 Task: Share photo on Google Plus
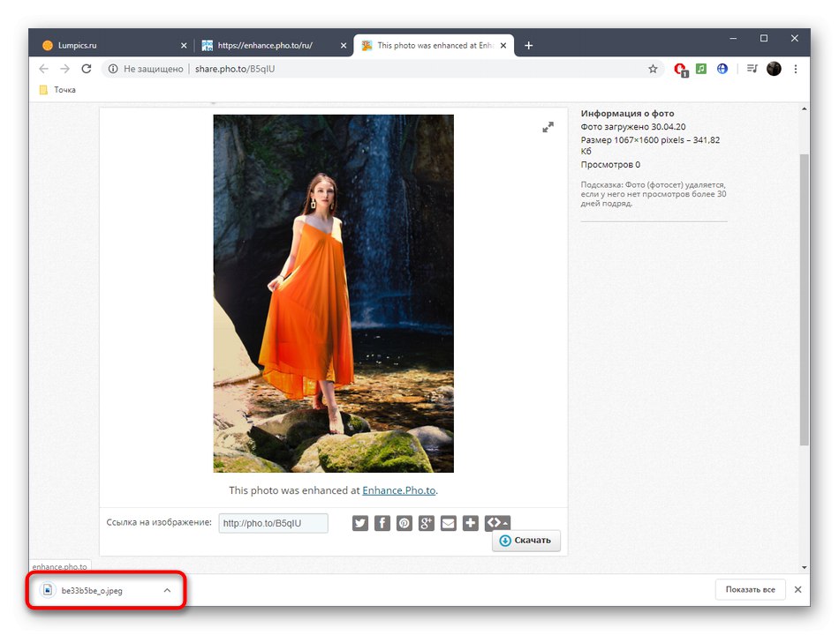(426, 523)
